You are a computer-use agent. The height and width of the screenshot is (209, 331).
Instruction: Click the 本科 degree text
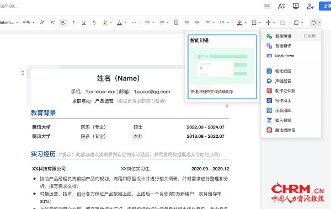click(138, 136)
